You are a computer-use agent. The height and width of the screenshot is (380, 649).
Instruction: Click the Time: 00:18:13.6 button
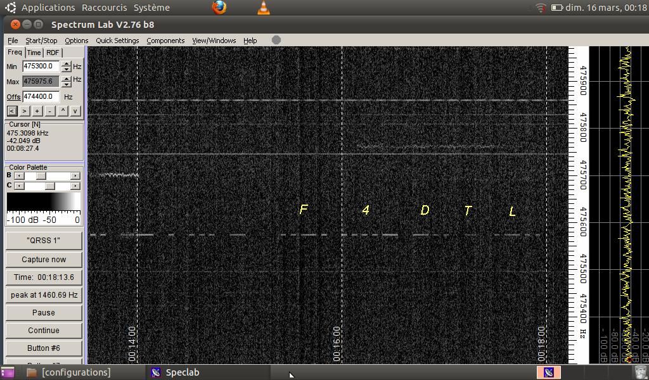44,277
